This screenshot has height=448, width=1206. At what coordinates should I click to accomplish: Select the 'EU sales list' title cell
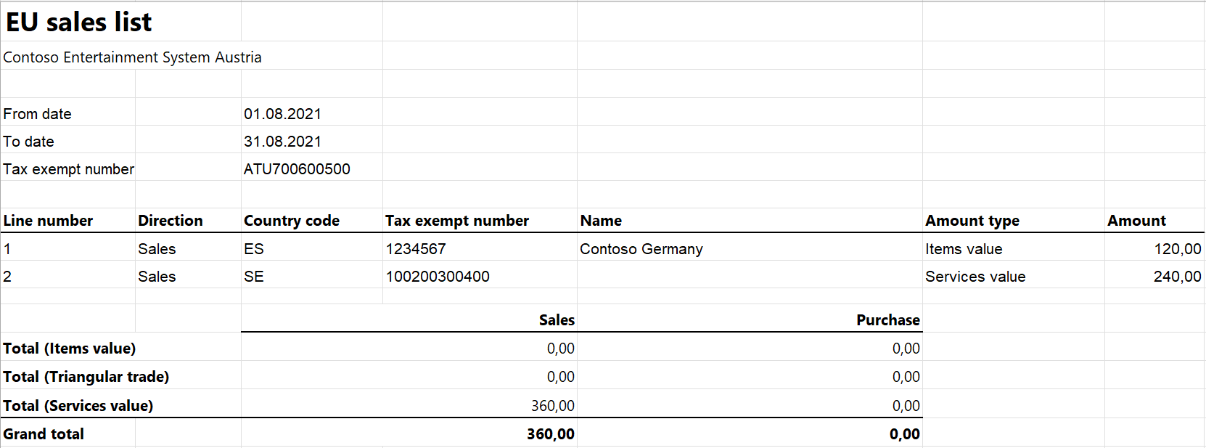78,23
